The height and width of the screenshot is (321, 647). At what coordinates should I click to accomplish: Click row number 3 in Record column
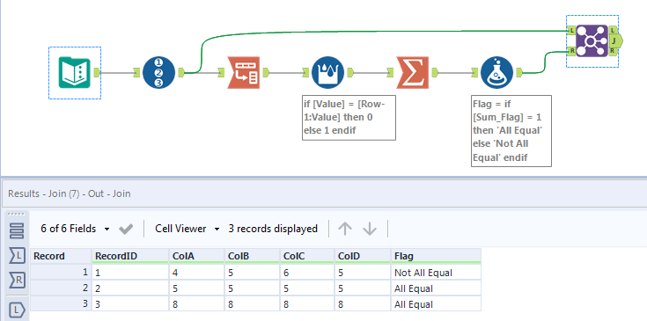(x=61, y=304)
